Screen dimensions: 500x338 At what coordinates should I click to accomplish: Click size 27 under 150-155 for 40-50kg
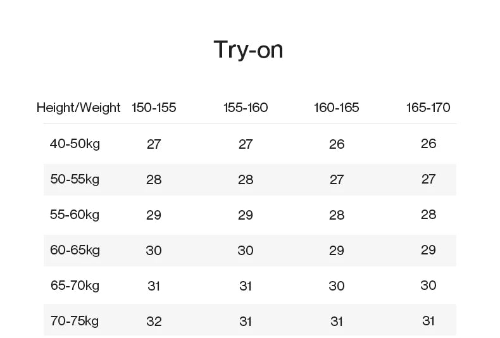point(154,144)
